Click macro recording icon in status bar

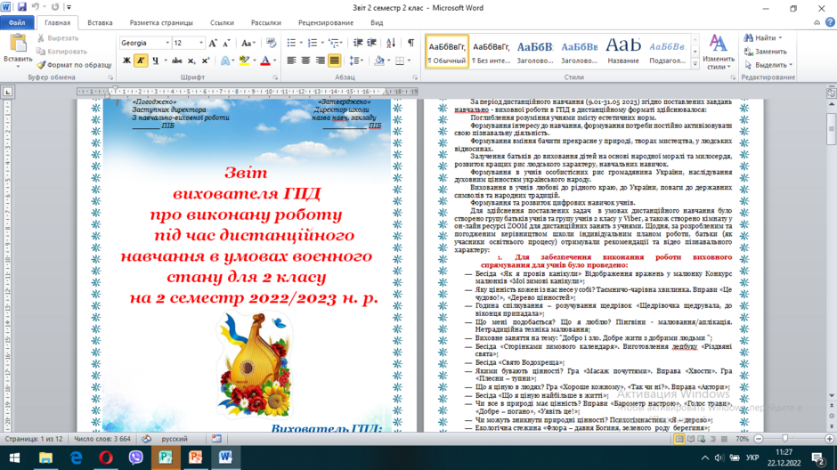(216, 439)
